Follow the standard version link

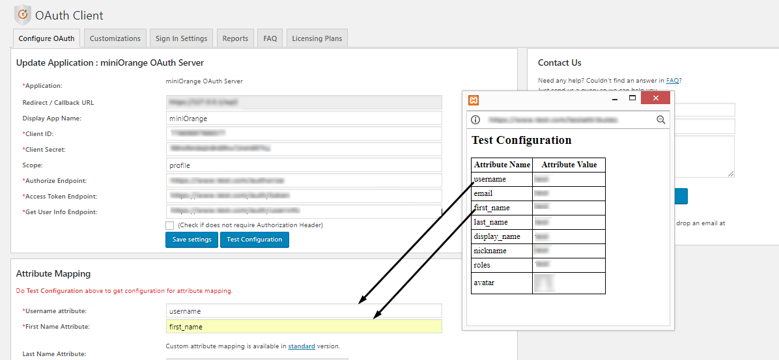302,346
